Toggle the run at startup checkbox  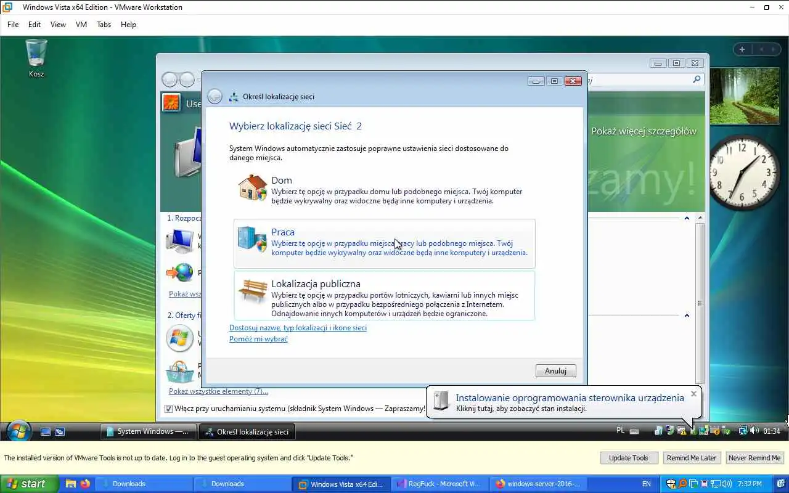pyautogui.click(x=168, y=409)
